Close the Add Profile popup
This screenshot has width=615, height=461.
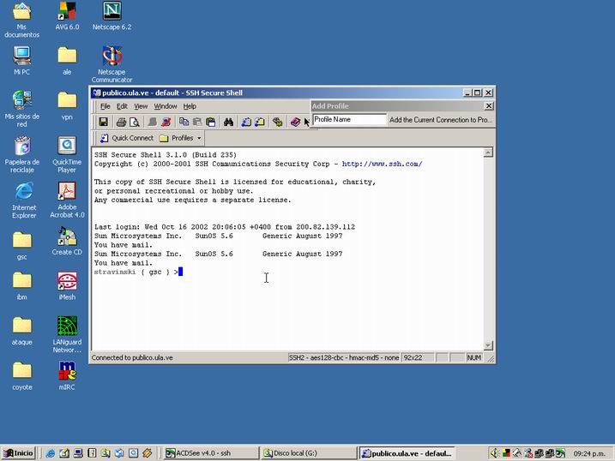pyautogui.click(x=489, y=105)
